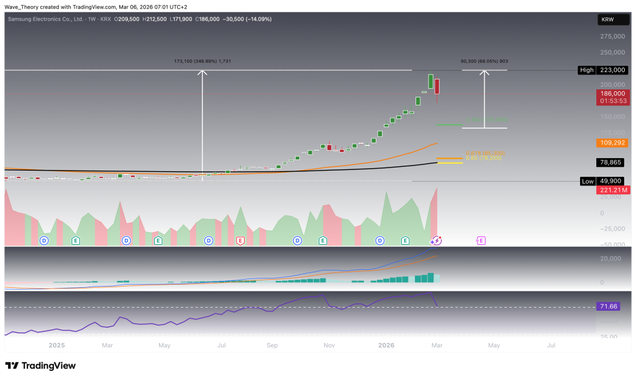Click the dividend marker near July
The height and width of the screenshot is (379, 636).
(x=209, y=239)
